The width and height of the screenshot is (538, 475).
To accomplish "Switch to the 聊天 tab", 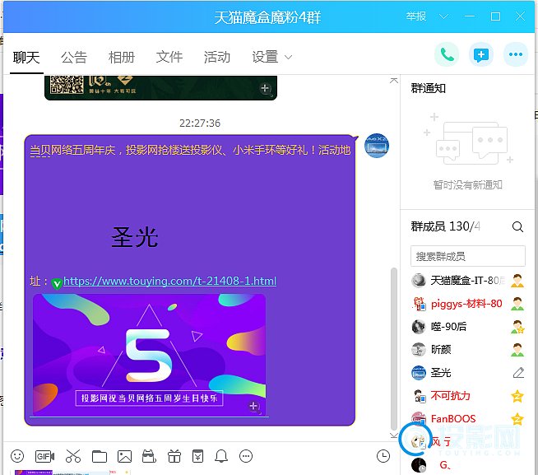I will 26,57.
